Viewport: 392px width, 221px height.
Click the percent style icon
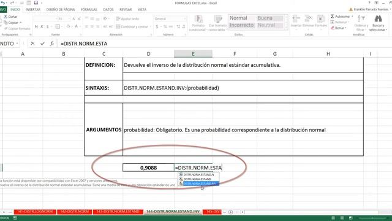tap(165, 26)
